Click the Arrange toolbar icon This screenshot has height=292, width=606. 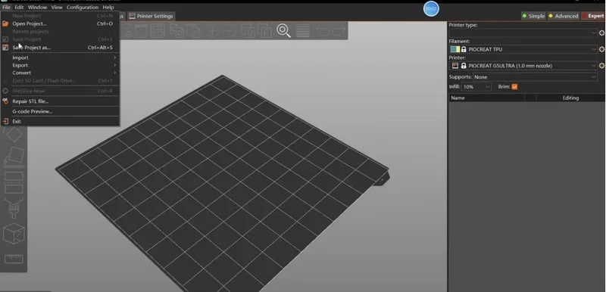[158, 31]
